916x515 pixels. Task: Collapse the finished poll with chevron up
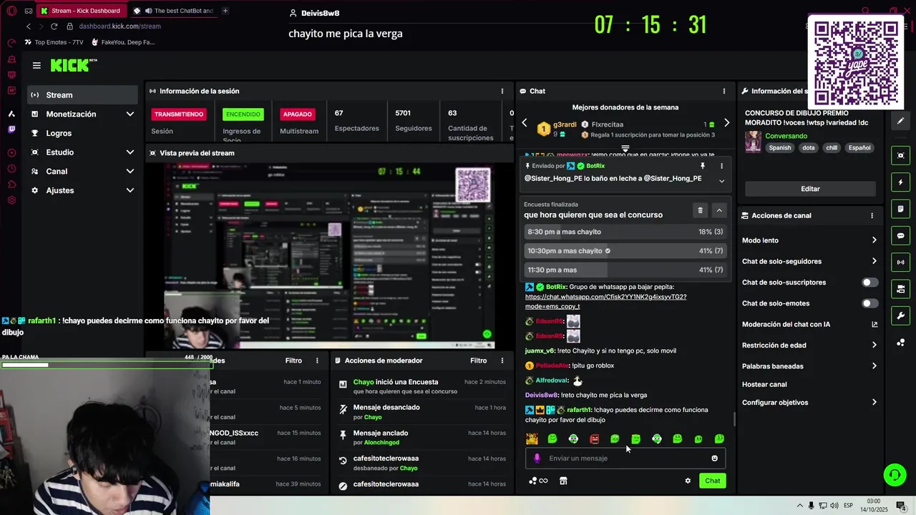click(719, 210)
